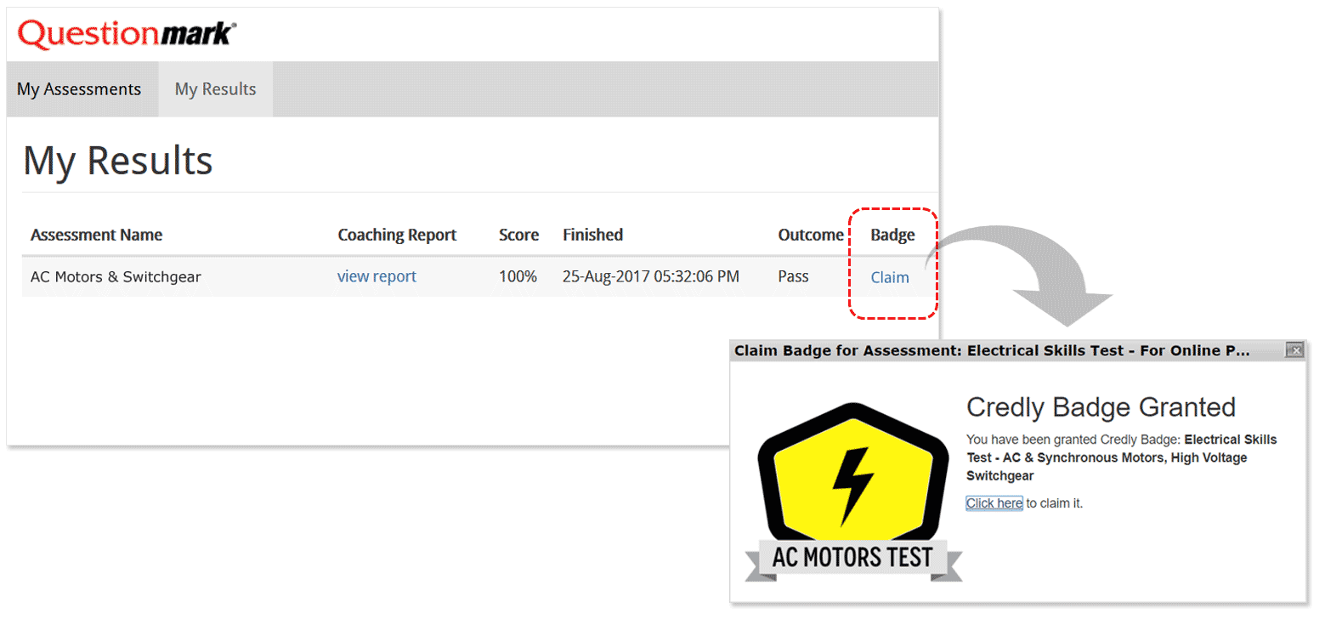
Task: Click the Badge column header
Action: click(x=892, y=235)
